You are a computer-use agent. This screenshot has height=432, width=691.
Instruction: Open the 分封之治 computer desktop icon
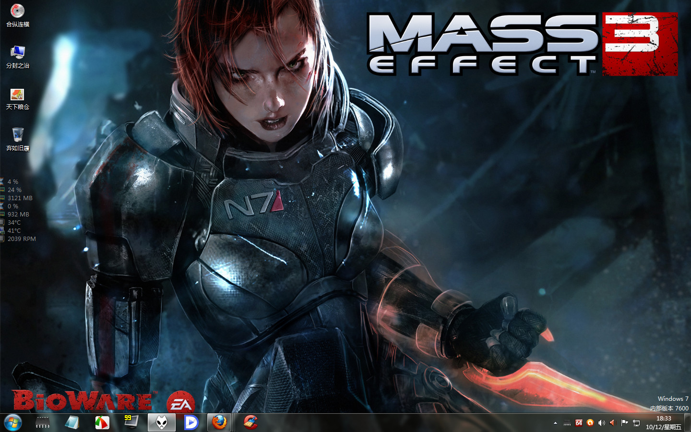tap(18, 57)
